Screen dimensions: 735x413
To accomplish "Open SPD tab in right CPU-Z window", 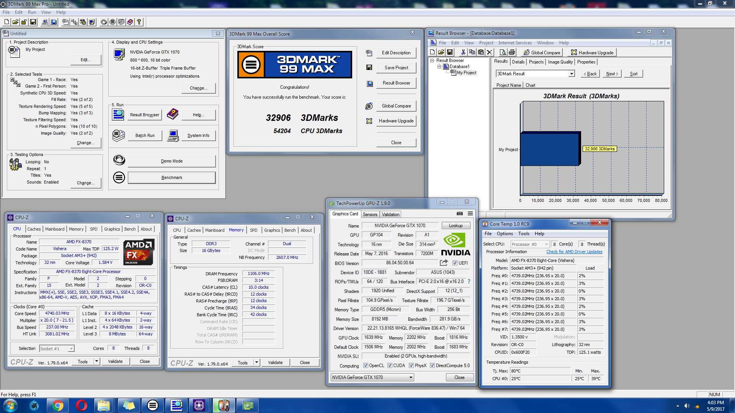I will (253, 230).
